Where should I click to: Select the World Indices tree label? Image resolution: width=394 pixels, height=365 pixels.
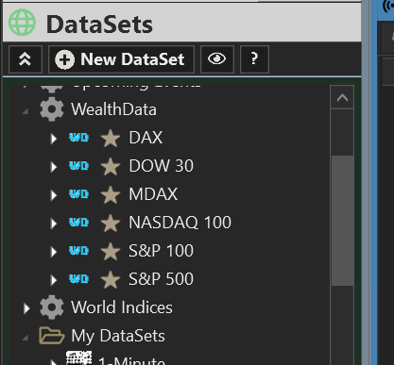122,307
